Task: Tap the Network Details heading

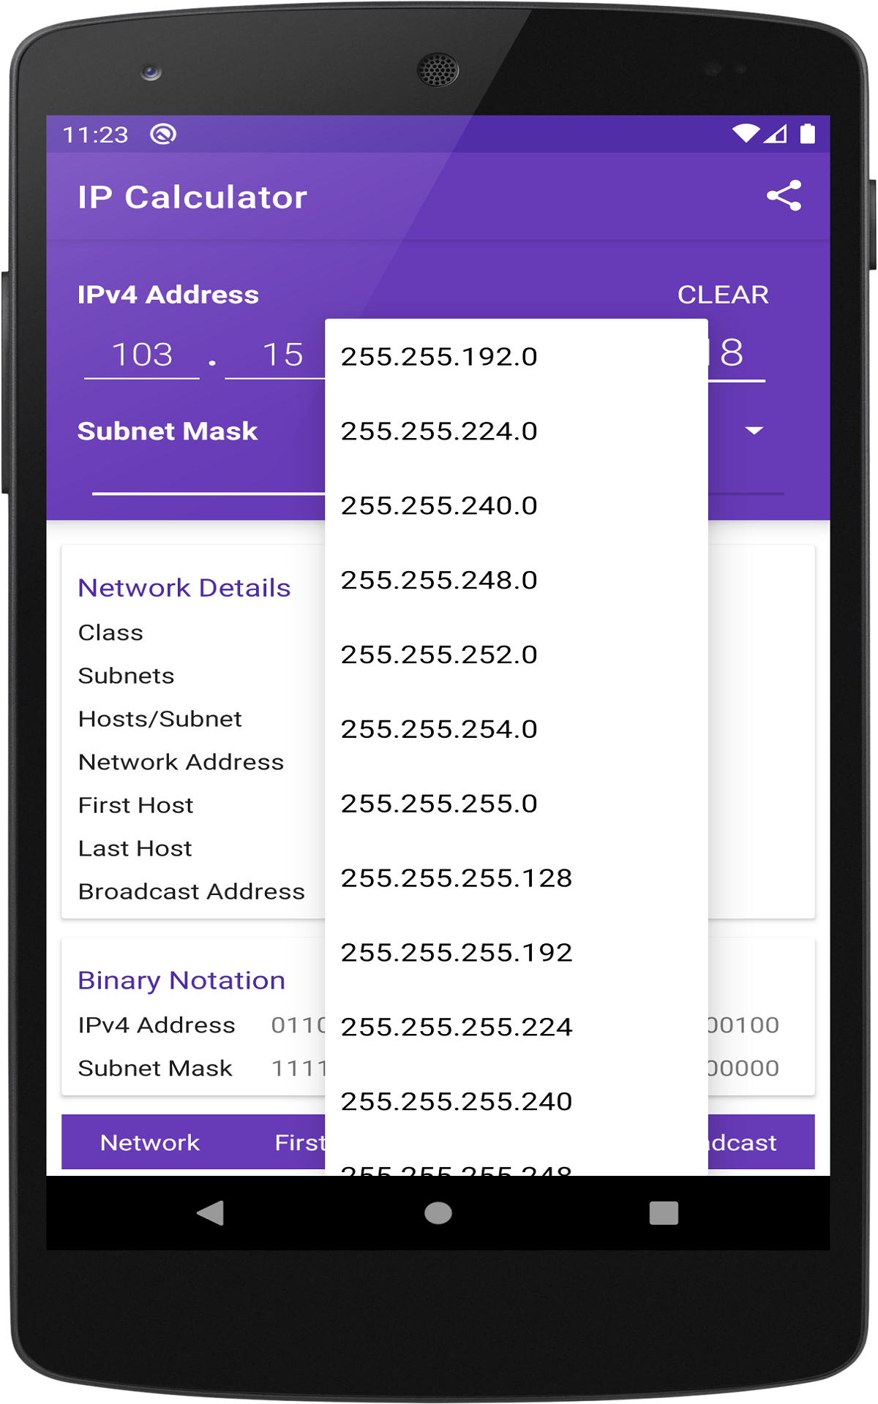Action: pyautogui.click(x=183, y=587)
